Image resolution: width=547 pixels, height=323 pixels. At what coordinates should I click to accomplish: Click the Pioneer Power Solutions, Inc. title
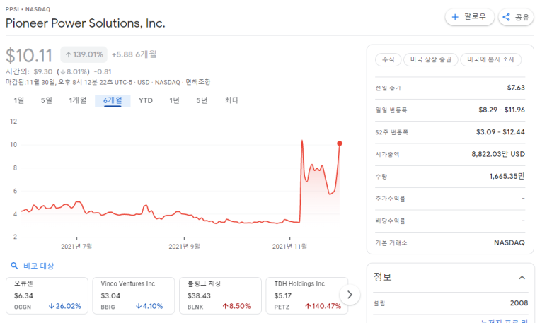click(x=86, y=23)
